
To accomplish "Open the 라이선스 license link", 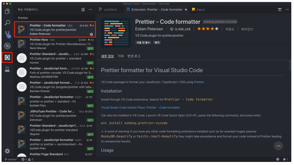I will pyautogui.click(x=247, y=29).
